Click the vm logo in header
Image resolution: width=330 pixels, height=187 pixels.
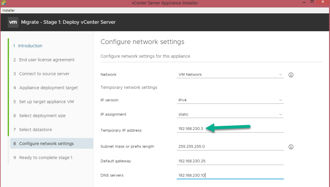[x=13, y=22]
